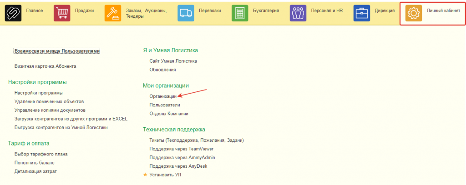This screenshot has height=185, width=466.
Task: Click the Установить УЛ link
Action: click(x=165, y=175)
